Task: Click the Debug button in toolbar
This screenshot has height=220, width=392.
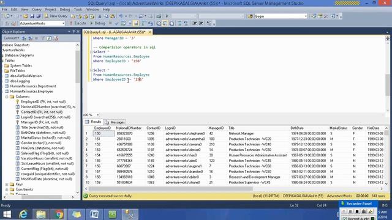Action: point(97,23)
